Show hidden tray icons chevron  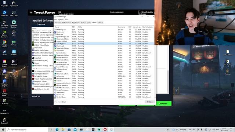click(x=190, y=129)
